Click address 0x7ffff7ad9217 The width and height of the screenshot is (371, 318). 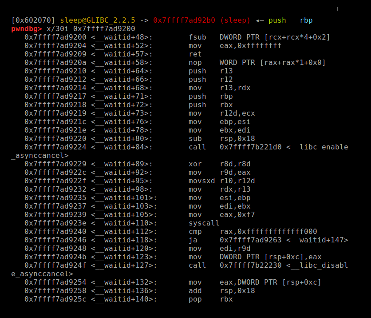tap(55, 97)
